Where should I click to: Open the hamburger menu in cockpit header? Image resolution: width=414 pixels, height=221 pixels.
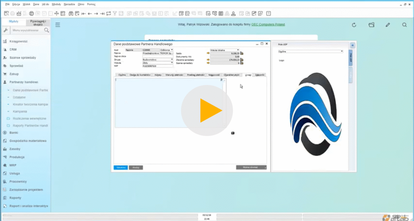click(58, 25)
